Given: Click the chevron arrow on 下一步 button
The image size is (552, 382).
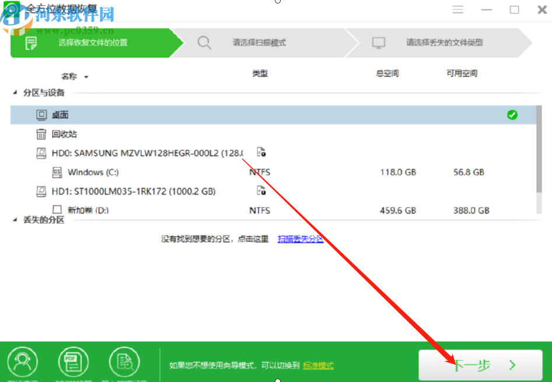Looking at the screenshot, I should [512, 365].
